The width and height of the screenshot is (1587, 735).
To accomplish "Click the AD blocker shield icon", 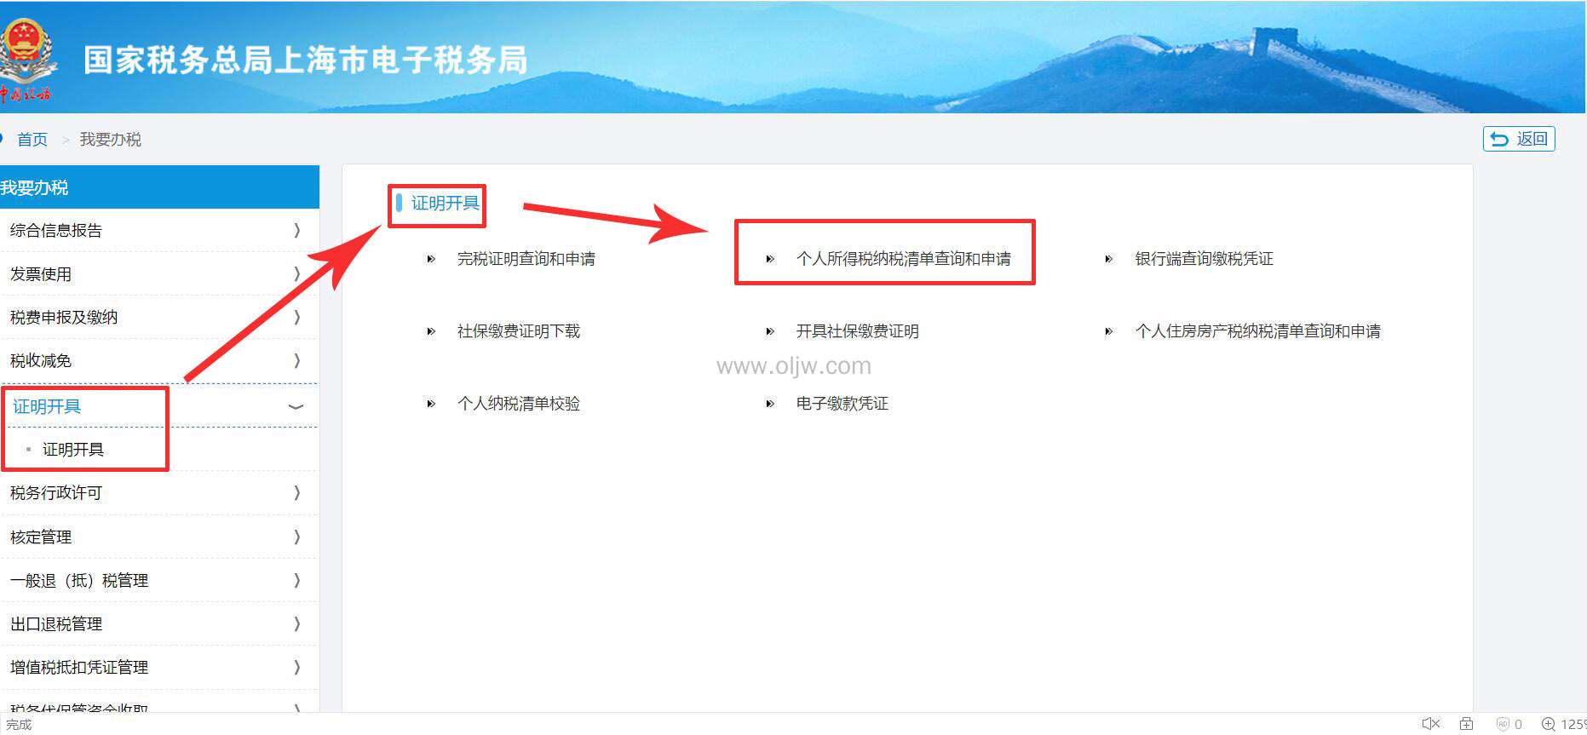I will tap(1503, 724).
